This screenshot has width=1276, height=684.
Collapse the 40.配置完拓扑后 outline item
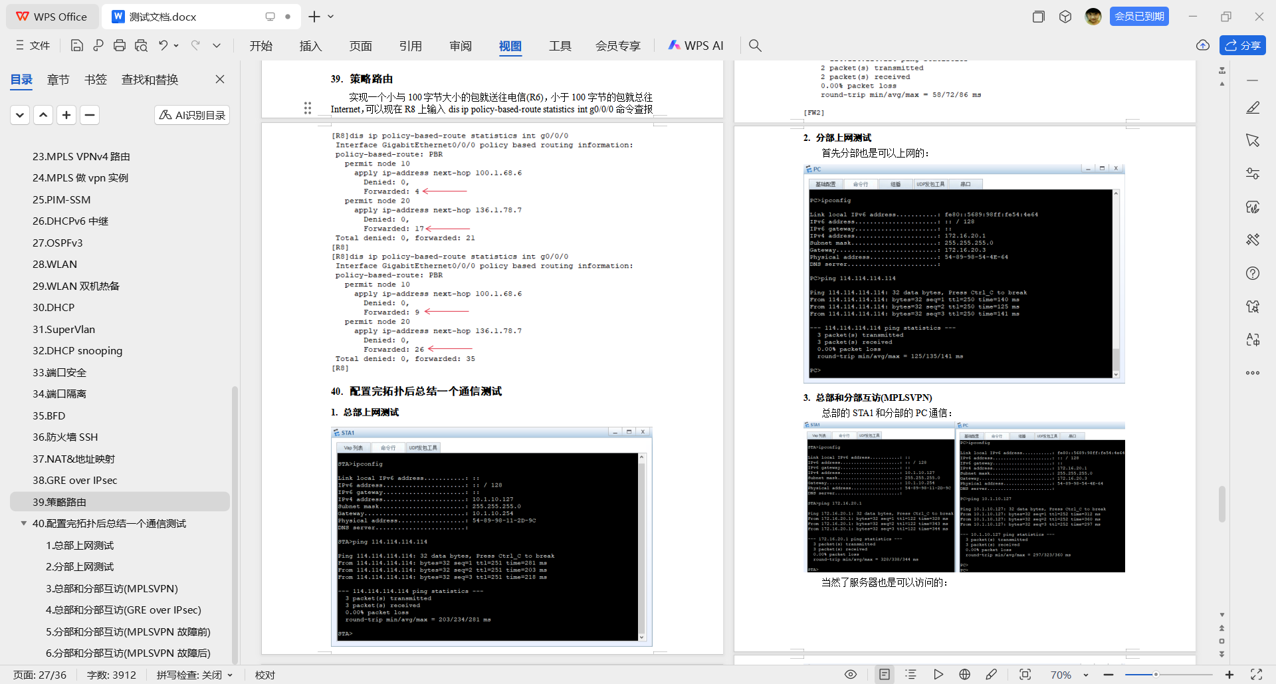(24, 523)
